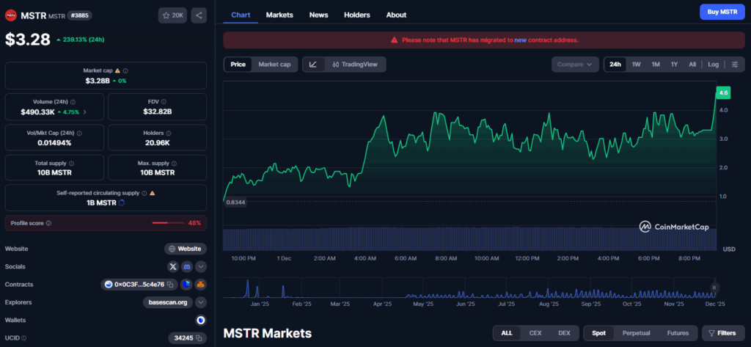Click the share icon beside the watchlist star
The height and width of the screenshot is (347, 751).
click(199, 15)
